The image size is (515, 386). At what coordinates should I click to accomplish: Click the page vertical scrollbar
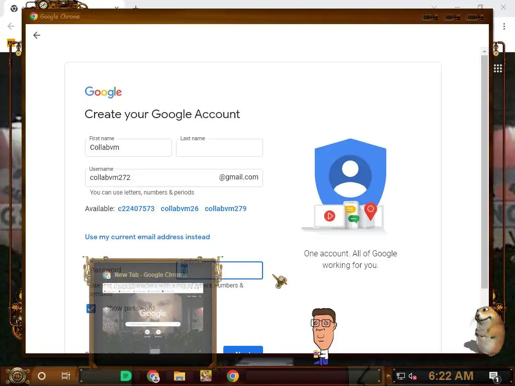click(x=484, y=172)
